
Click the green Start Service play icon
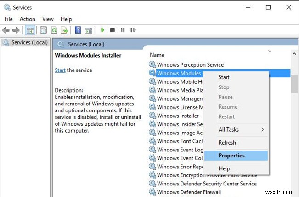click(x=102, y=30)
